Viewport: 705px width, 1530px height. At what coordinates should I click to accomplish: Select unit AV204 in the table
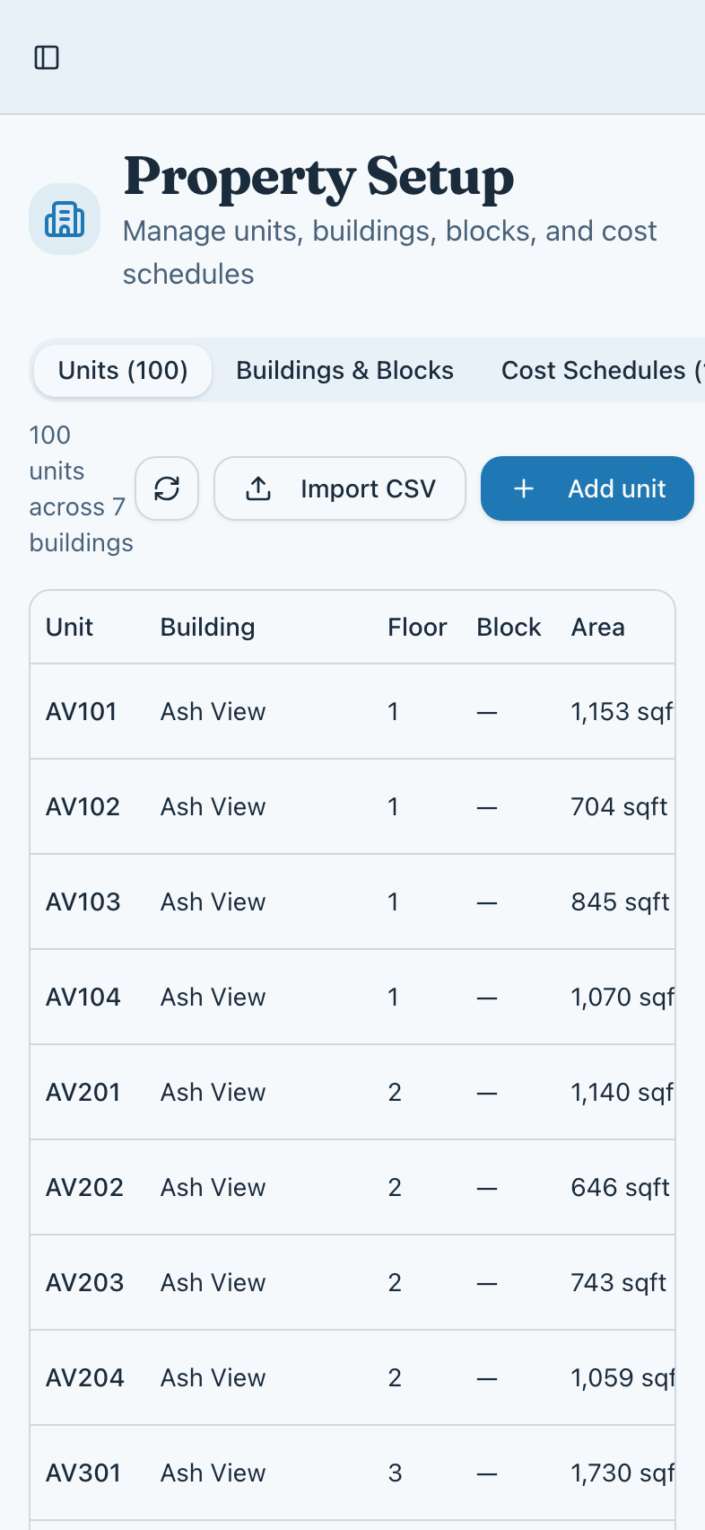click(x=84, y=1378)
